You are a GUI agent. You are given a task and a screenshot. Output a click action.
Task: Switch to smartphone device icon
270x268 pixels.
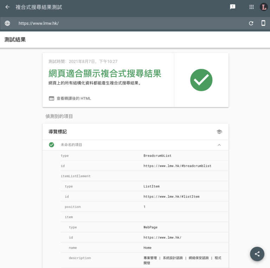coord(263,23)
